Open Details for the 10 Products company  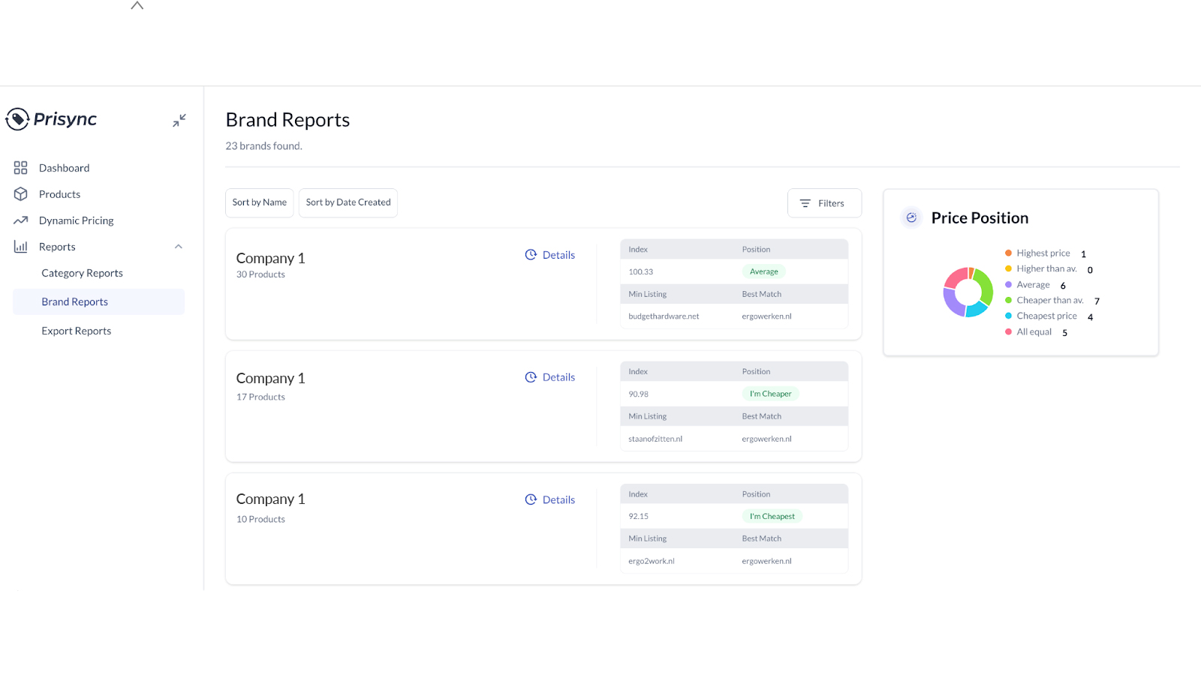557,499
